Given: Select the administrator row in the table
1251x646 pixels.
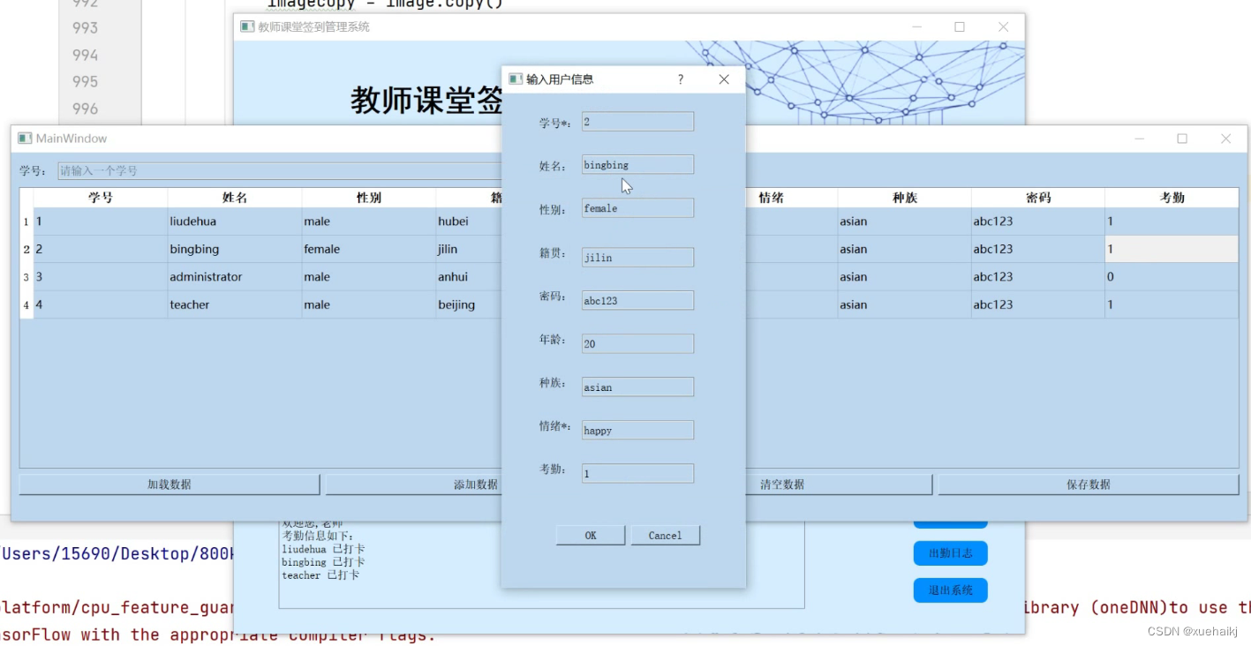Looking at the screenshot, I should pos(234,276).
